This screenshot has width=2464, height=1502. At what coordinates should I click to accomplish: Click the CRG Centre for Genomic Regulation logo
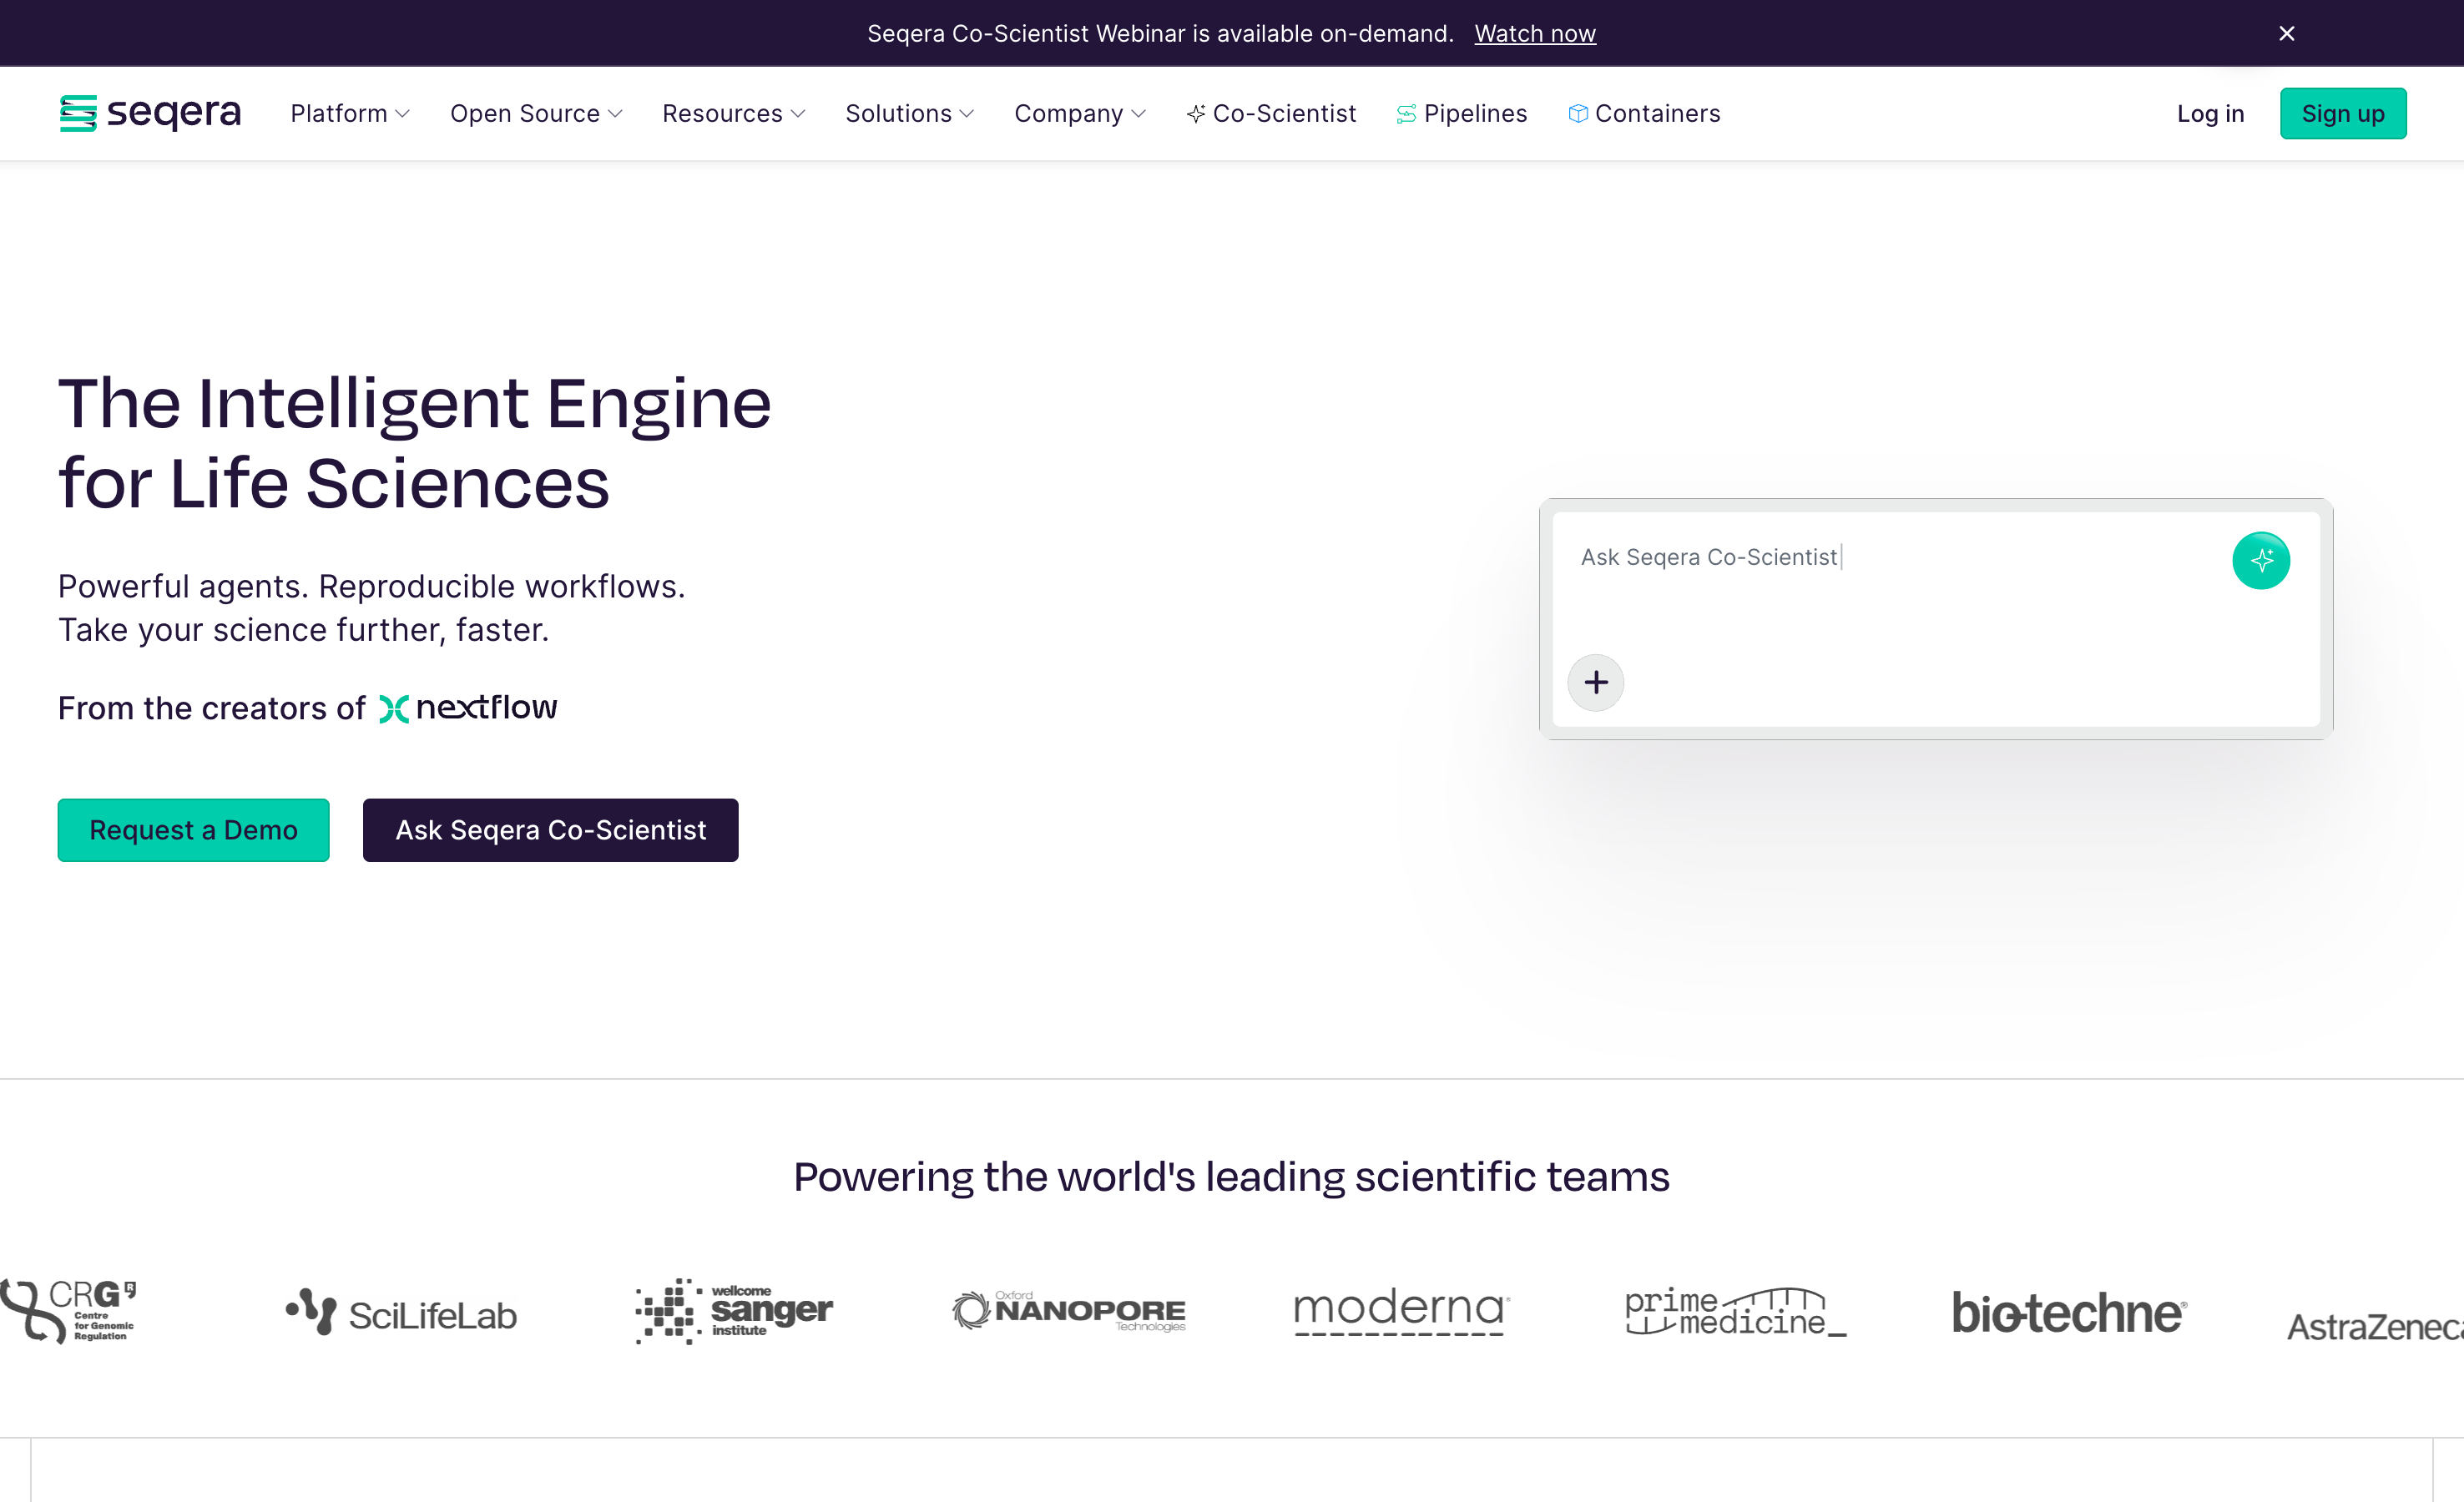click(x=68, y=1310)
